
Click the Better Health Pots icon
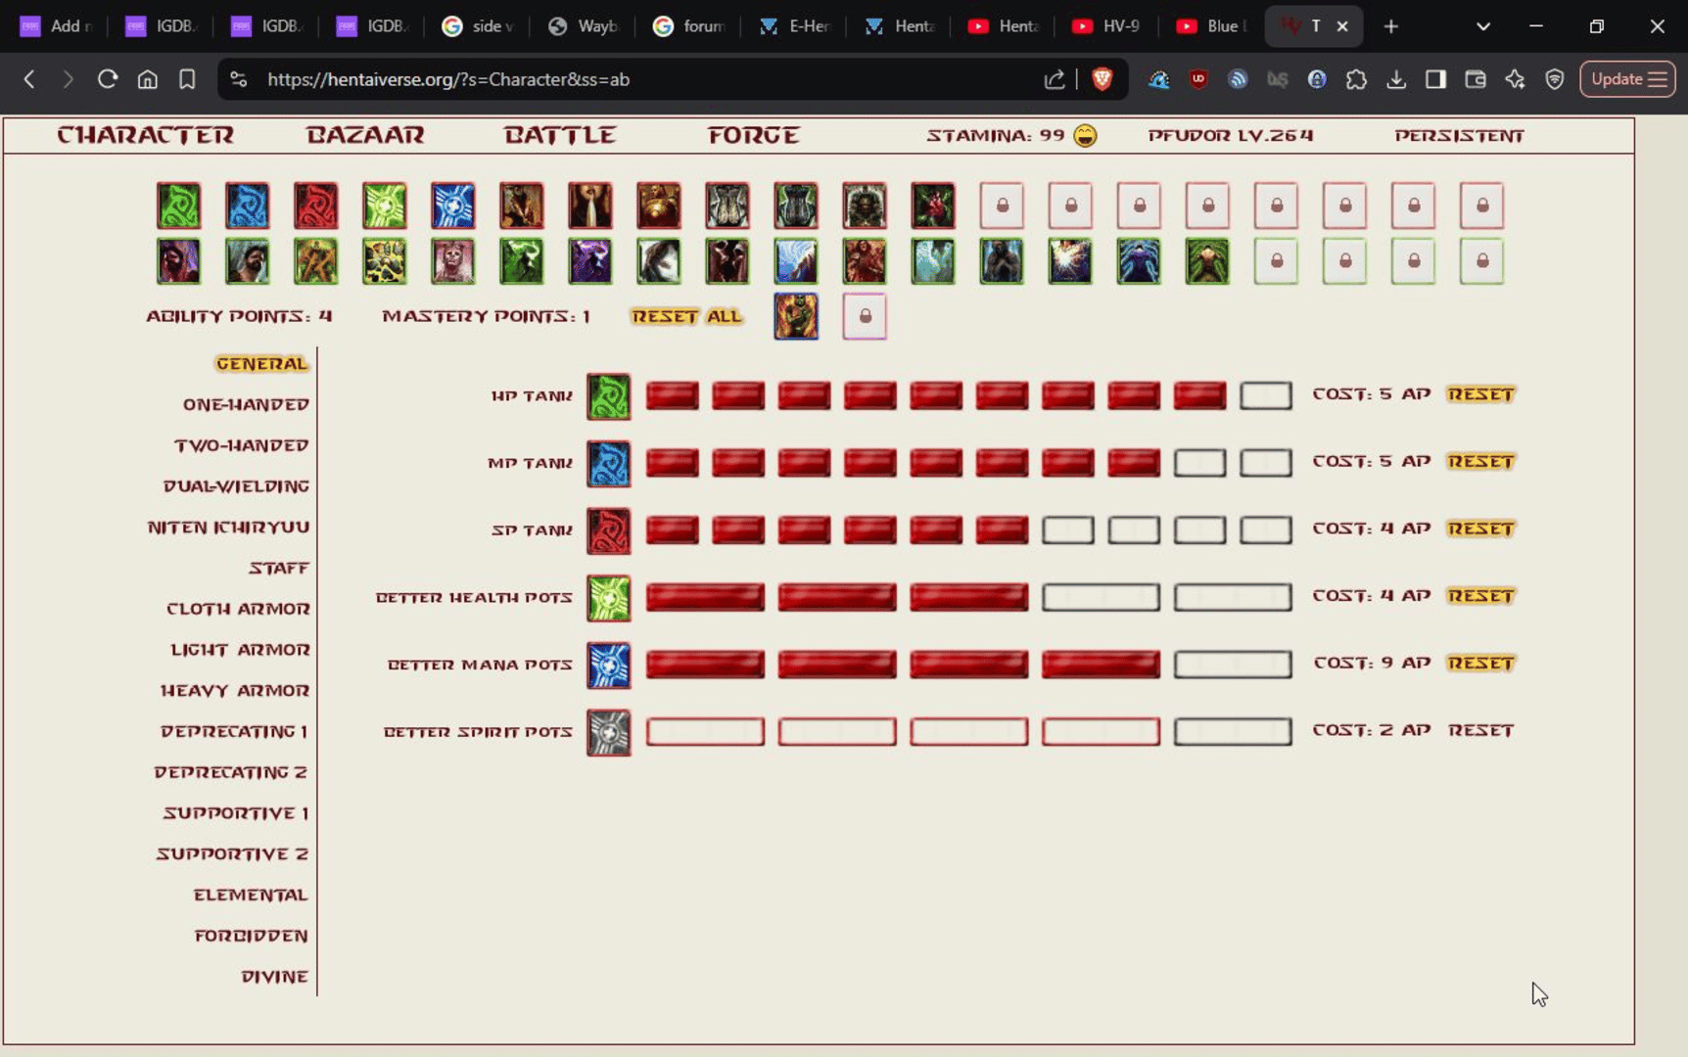608,598
